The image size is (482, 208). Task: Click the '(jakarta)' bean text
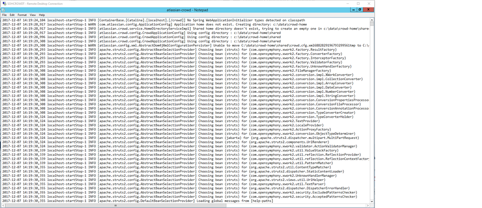point(233,138)
